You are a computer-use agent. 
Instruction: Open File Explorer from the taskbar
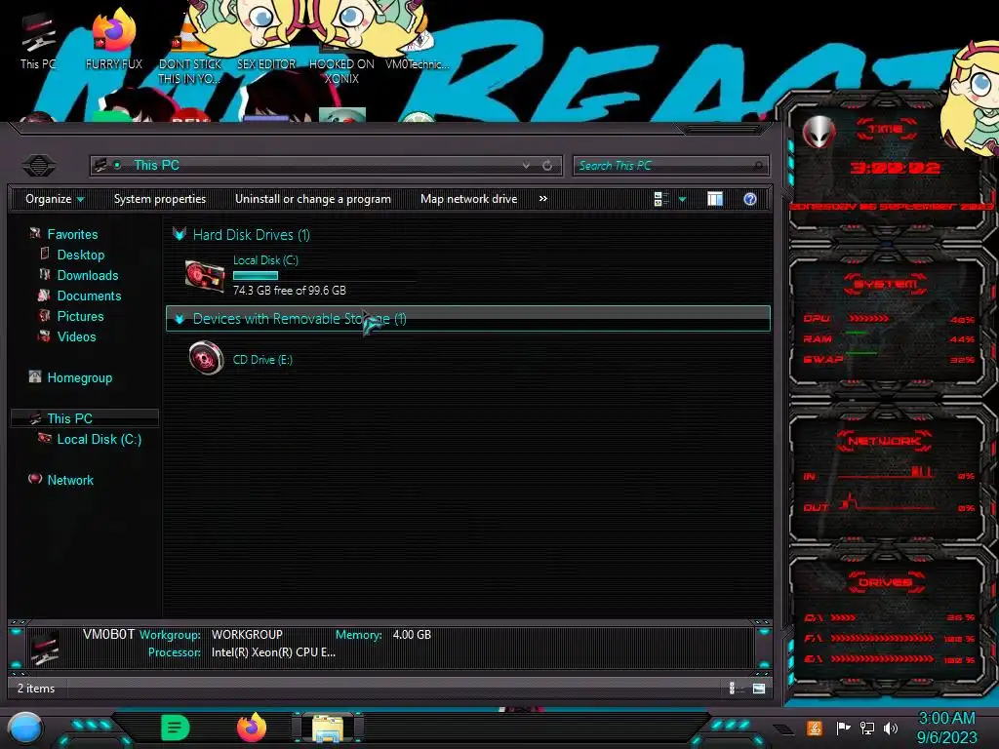328,728
